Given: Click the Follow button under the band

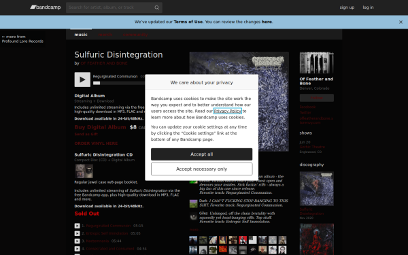Looking at the screenshot, I should tap(317, 98).
